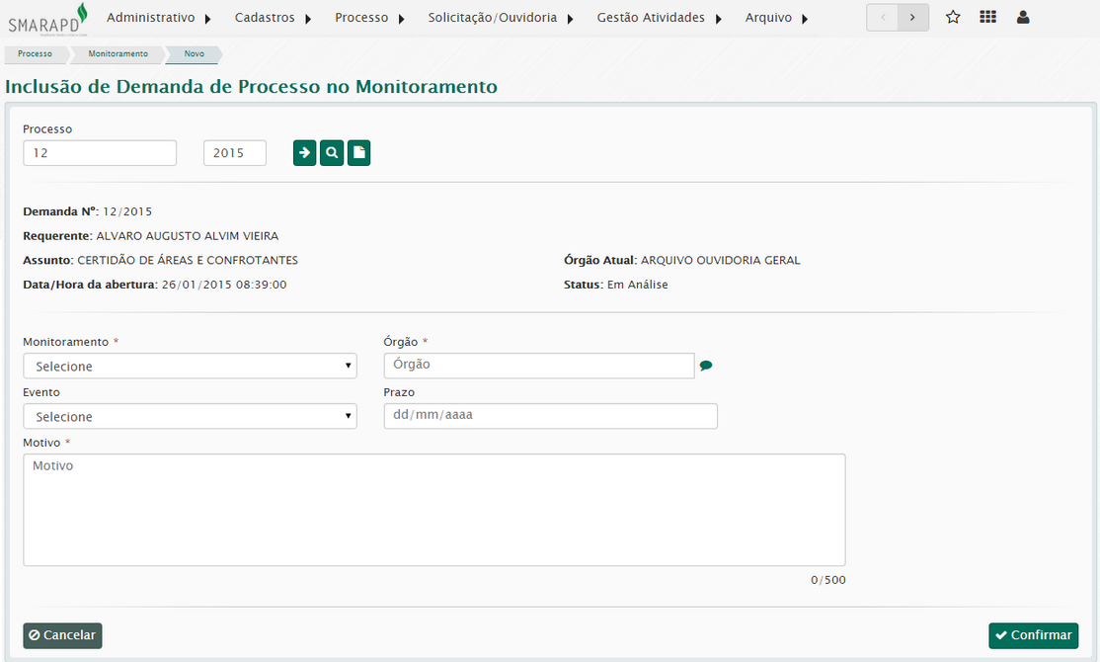Click the back navigation arrow
The image size is (1100, 662).
coord(882,18)
